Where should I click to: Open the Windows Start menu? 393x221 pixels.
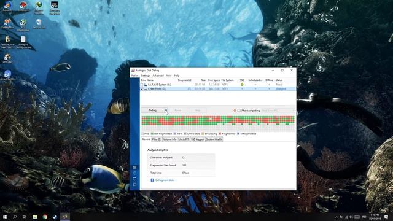click(x=5, y=217)
